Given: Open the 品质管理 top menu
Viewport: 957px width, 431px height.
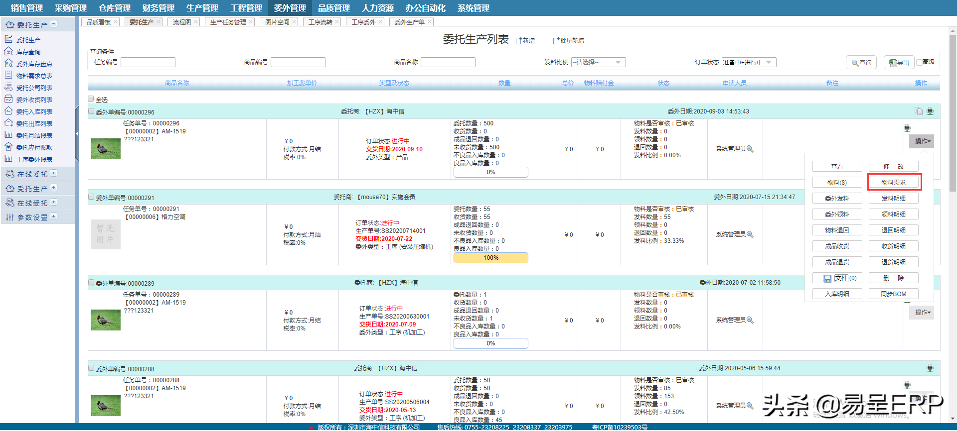Looking at the screenshot, I should 333,8.
